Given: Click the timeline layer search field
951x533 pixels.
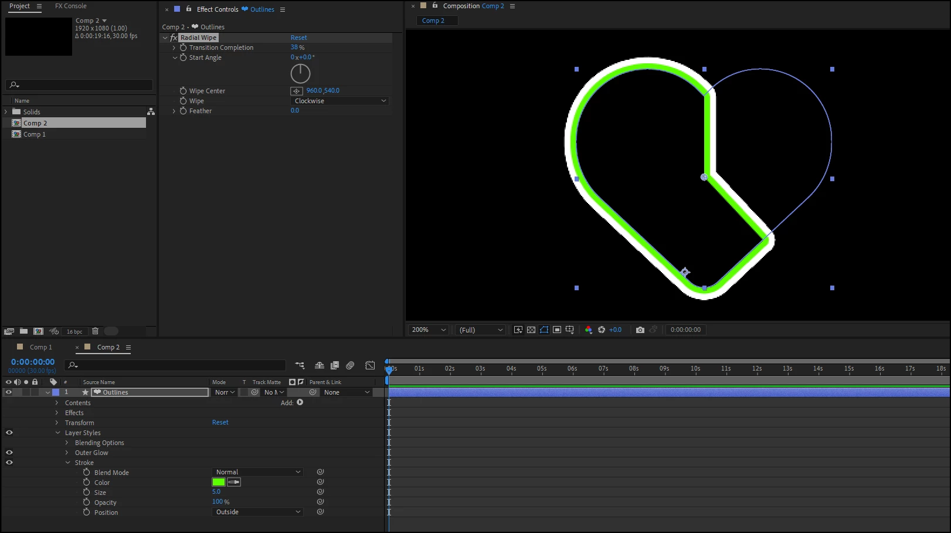Looking at the screenshot, I should point(175,365).
